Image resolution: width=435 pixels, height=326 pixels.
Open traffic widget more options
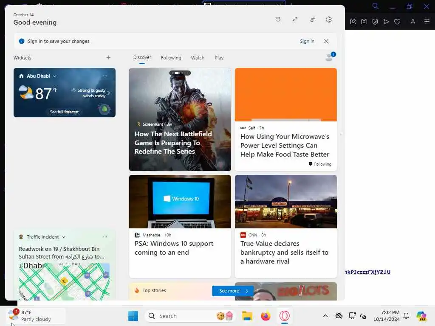pos(105,237)
